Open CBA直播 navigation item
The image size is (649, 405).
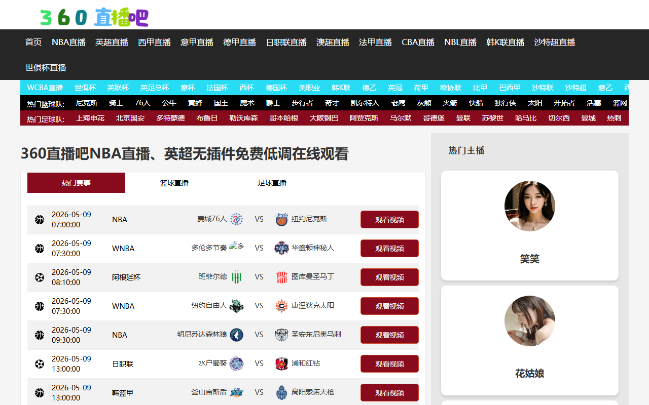[x=418, y=42]
